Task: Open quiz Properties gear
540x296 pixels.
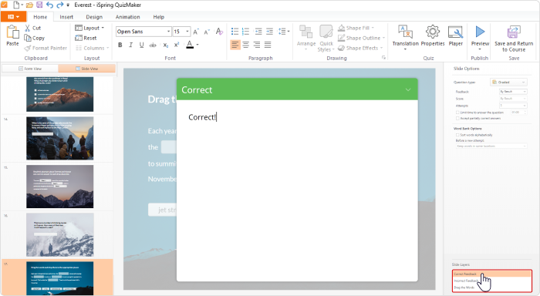Action: (433, 35)
